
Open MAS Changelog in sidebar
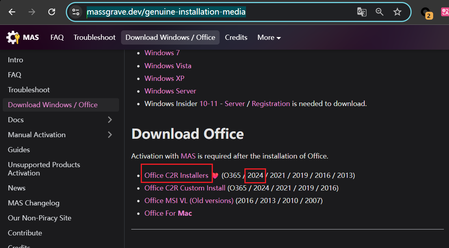34,203
